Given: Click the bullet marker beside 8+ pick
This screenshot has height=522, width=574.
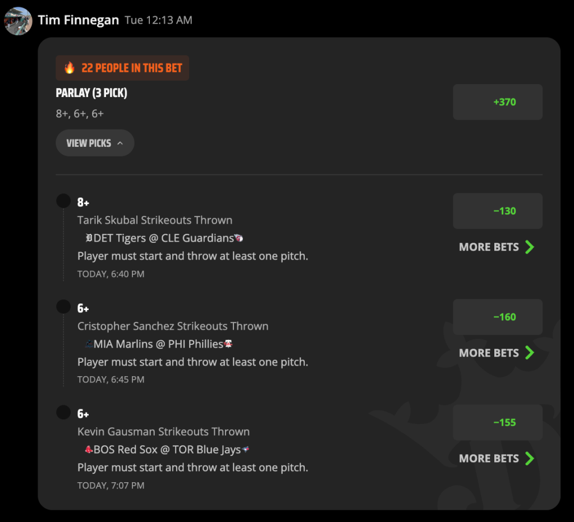Looking at the screenshot, I should (x=63, y=201).
